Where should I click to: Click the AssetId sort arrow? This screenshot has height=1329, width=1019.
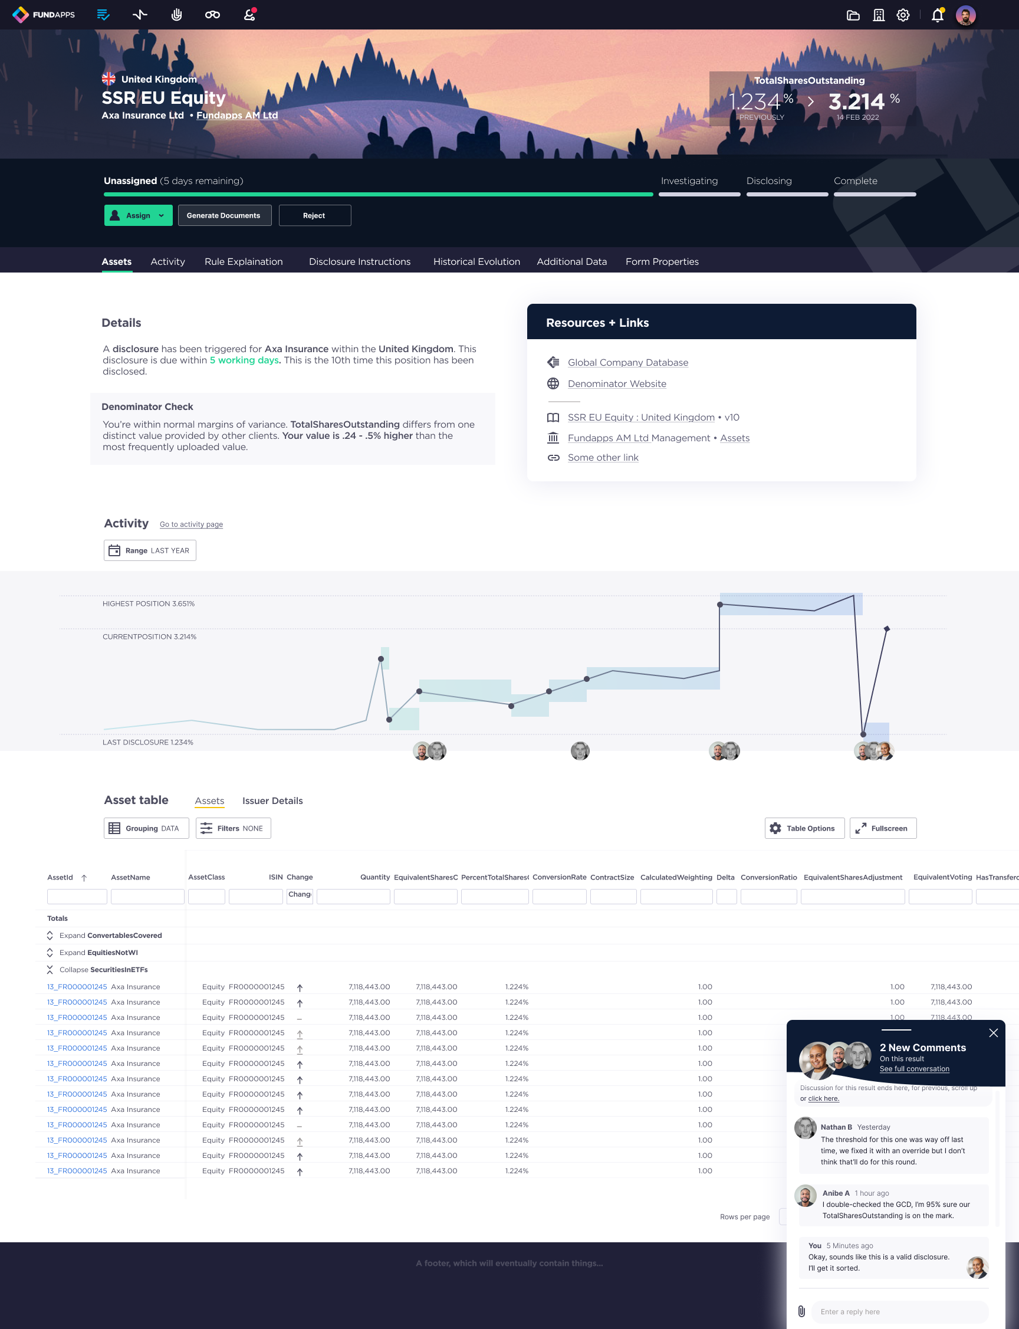84,878
